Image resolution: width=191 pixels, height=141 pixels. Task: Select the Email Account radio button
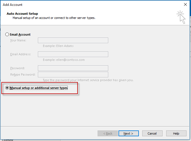tap(7, 34)
